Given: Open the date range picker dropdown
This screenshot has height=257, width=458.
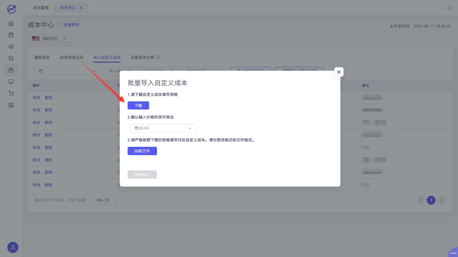Looking at the screenshot, I should tap(67, 71).
